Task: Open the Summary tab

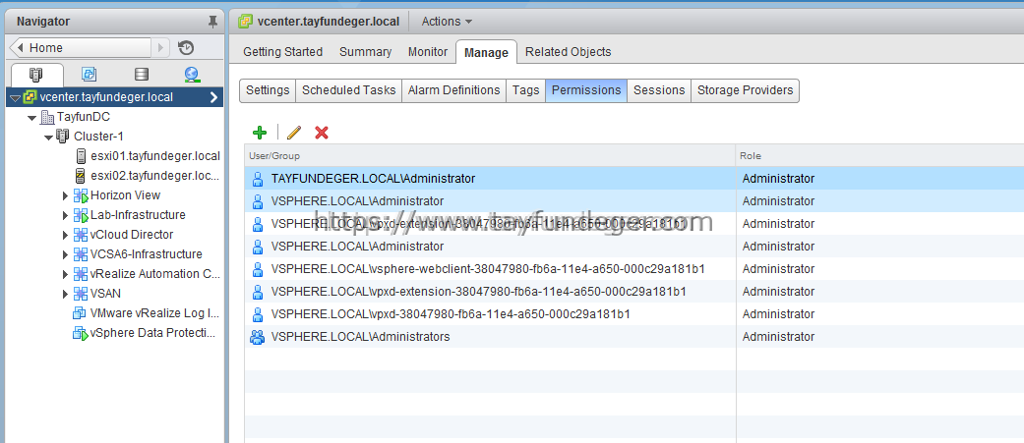Action: click(x=366, y=51)
